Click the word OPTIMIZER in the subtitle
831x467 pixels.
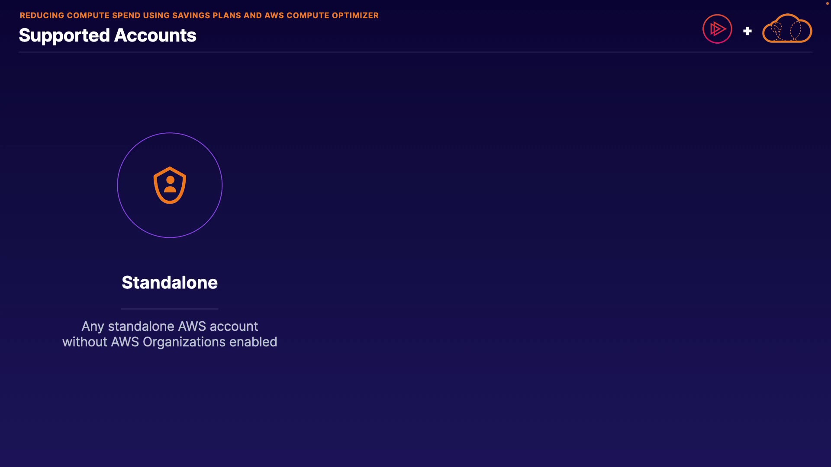click(x=355, y=16)
